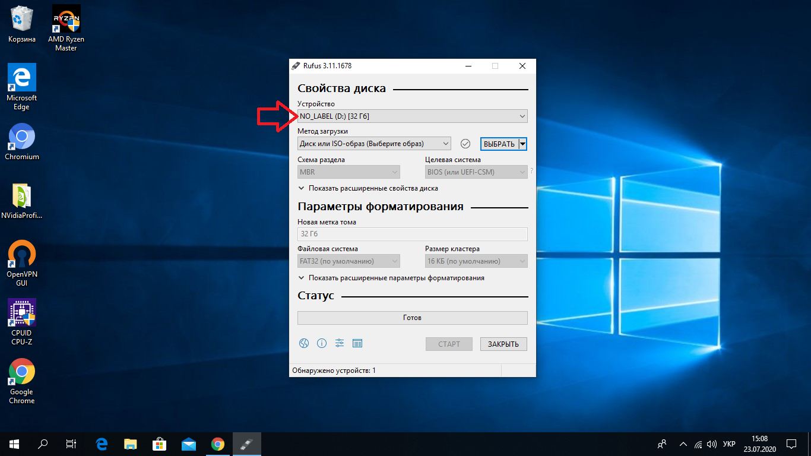This screenshot has width=811, height=456.
Task: Open Chrome from the taskbar
Action: point(218,444)
